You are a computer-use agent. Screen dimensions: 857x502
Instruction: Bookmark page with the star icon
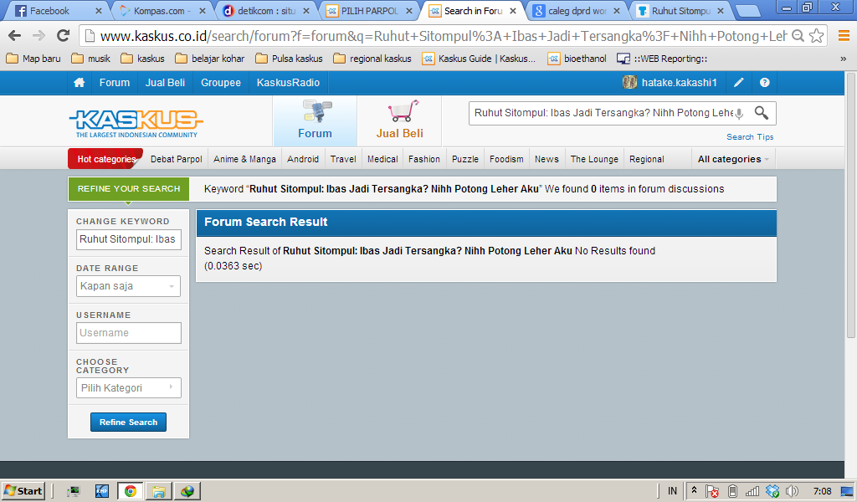[817, 36]
